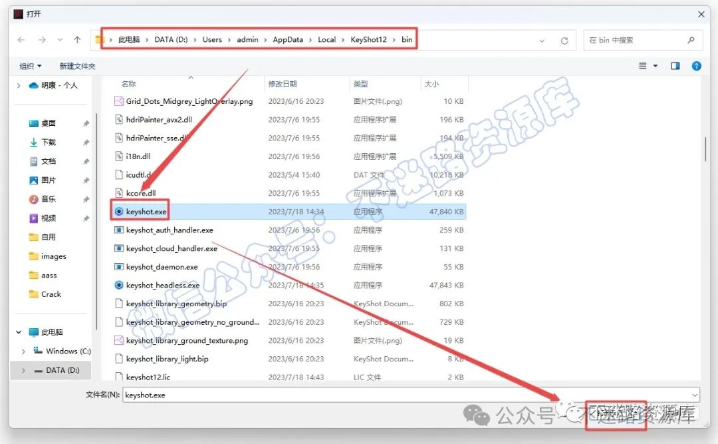Select keyshot.exe file icon
Image resolution: width=718 pixels, height=444 pixels.
point(118,212)
